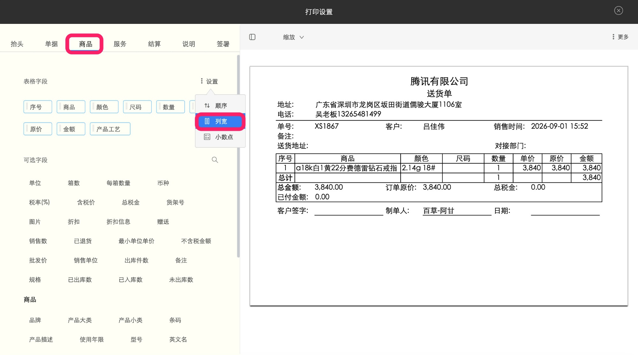Add the 税率(%) optional field
Image resolution: width=638 pixels, height=355 pixels.
pyautogui.click(x=39, y=202)
